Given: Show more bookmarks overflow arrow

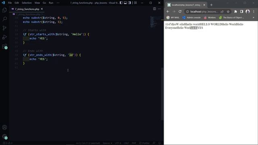Looking at the screenshot, I should click(x=254, y=17).
